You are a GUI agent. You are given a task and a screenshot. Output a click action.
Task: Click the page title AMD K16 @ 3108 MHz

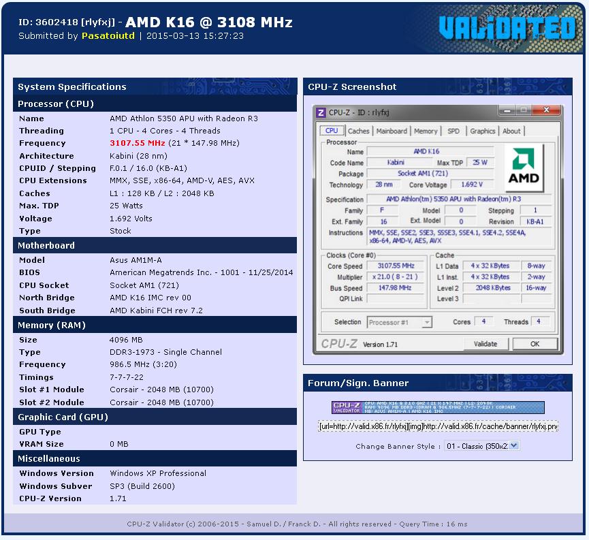[209, 22]
